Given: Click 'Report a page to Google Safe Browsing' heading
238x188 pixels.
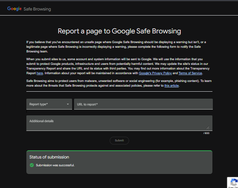Looking at the screenshot, I should tap(119, 31).
